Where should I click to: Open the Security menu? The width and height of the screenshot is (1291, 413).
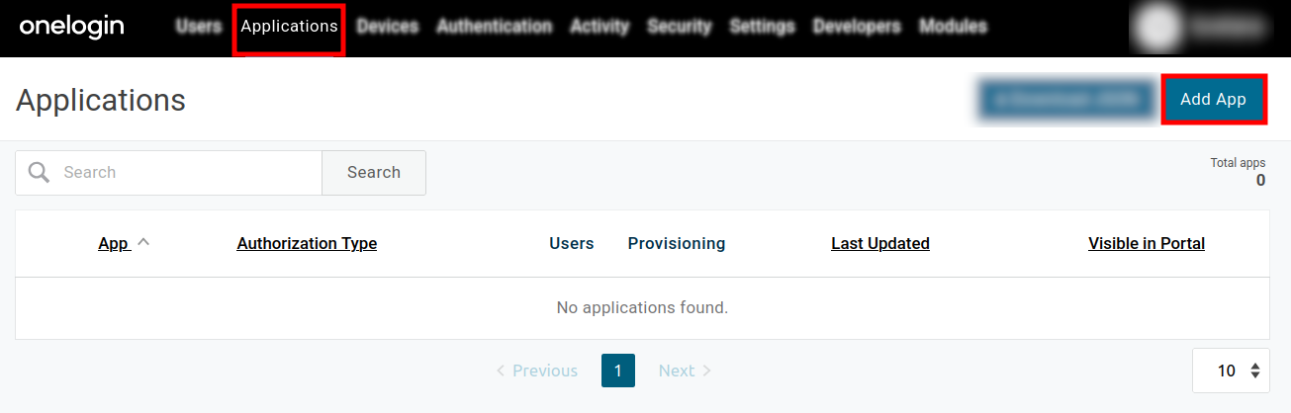point(680,27)
